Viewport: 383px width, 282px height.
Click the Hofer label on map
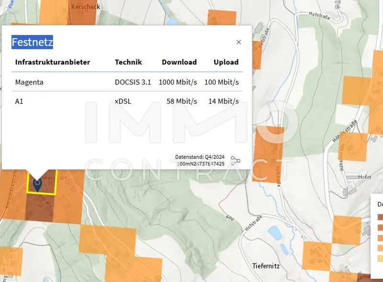click(x=365, y=177)
